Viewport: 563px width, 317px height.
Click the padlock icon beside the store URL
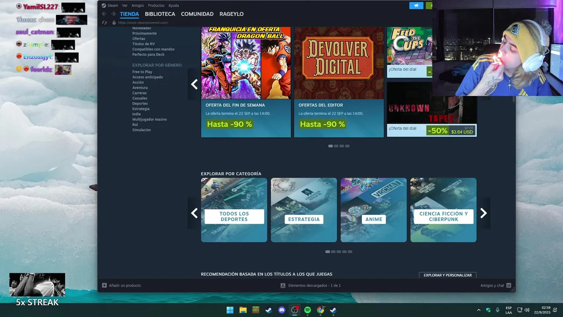click(x=114, y=22)
